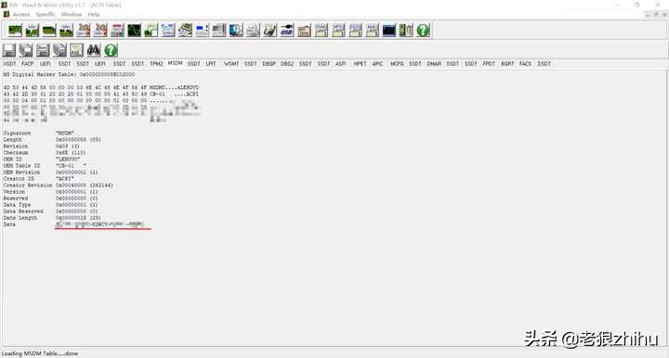Click the 'MS Digital Marker Table' header line

coord(69,74)
